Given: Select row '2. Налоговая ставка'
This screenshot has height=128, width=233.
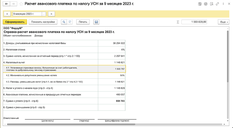Looking at the screenshot, I should point(64,50).
